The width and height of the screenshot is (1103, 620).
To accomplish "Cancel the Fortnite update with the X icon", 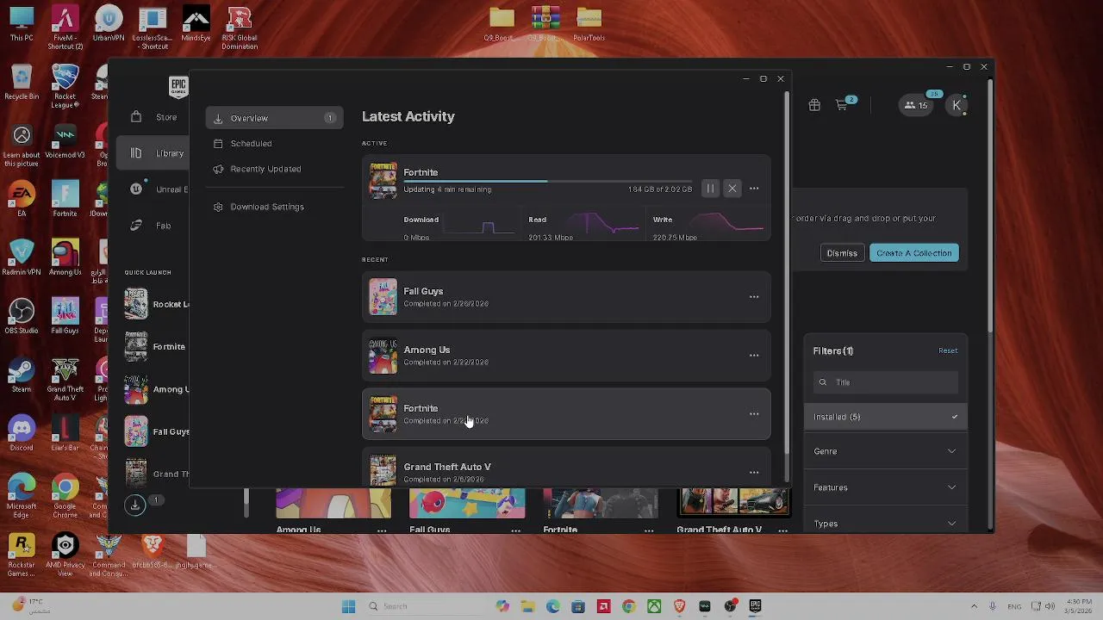I will pos(732,189).
